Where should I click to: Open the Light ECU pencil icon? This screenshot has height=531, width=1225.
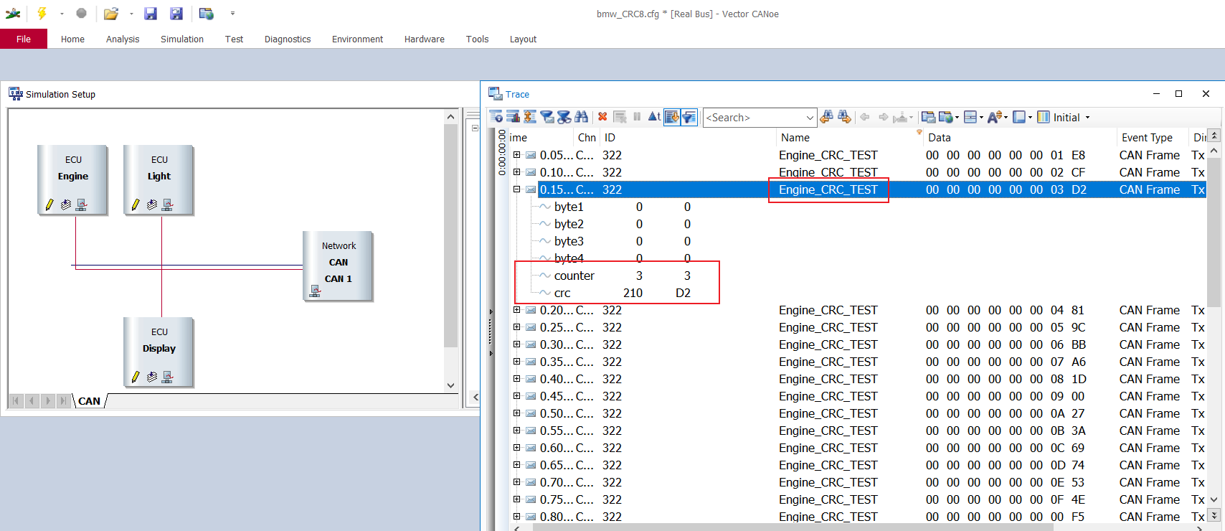pyautogui.click(x=135, y=205)
